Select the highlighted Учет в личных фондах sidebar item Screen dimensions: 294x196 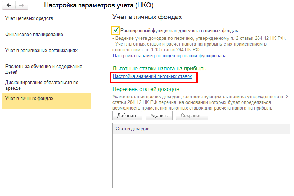tap(30, 98)
